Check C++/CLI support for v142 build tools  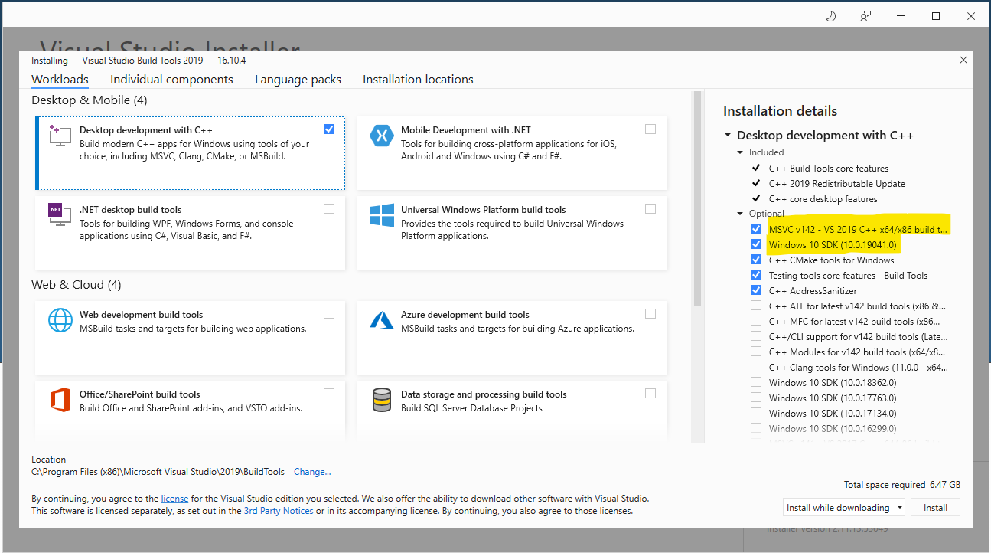[756, 336]
